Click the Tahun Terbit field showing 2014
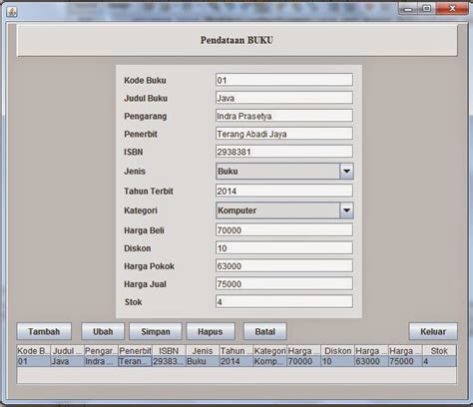The image size is (473, 407). coord(284,191)
